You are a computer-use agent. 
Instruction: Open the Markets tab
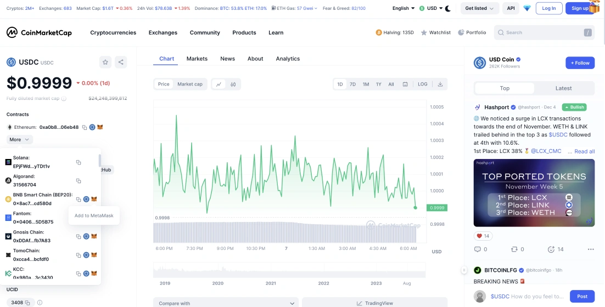(x=197, y=59)
